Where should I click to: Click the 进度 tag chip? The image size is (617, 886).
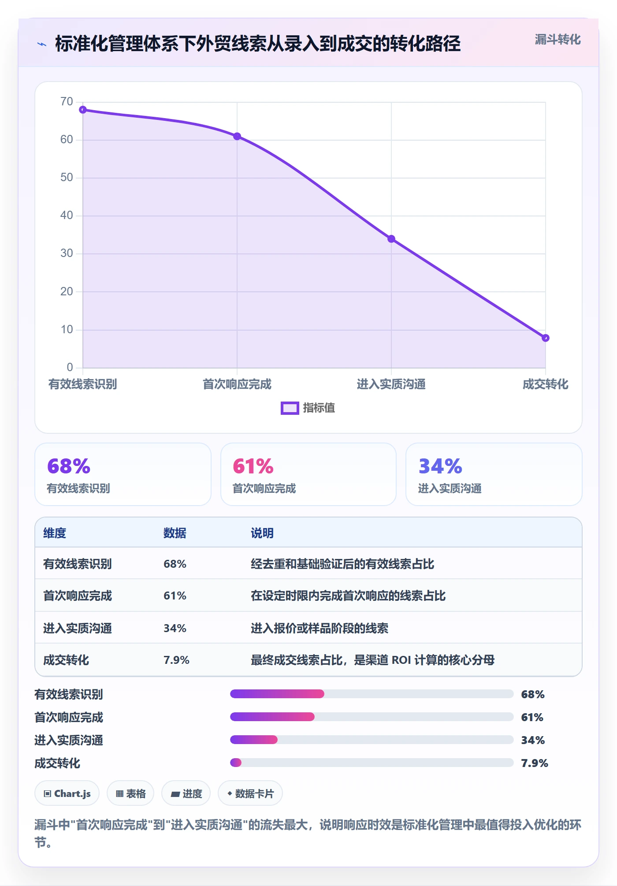point(186,793)
